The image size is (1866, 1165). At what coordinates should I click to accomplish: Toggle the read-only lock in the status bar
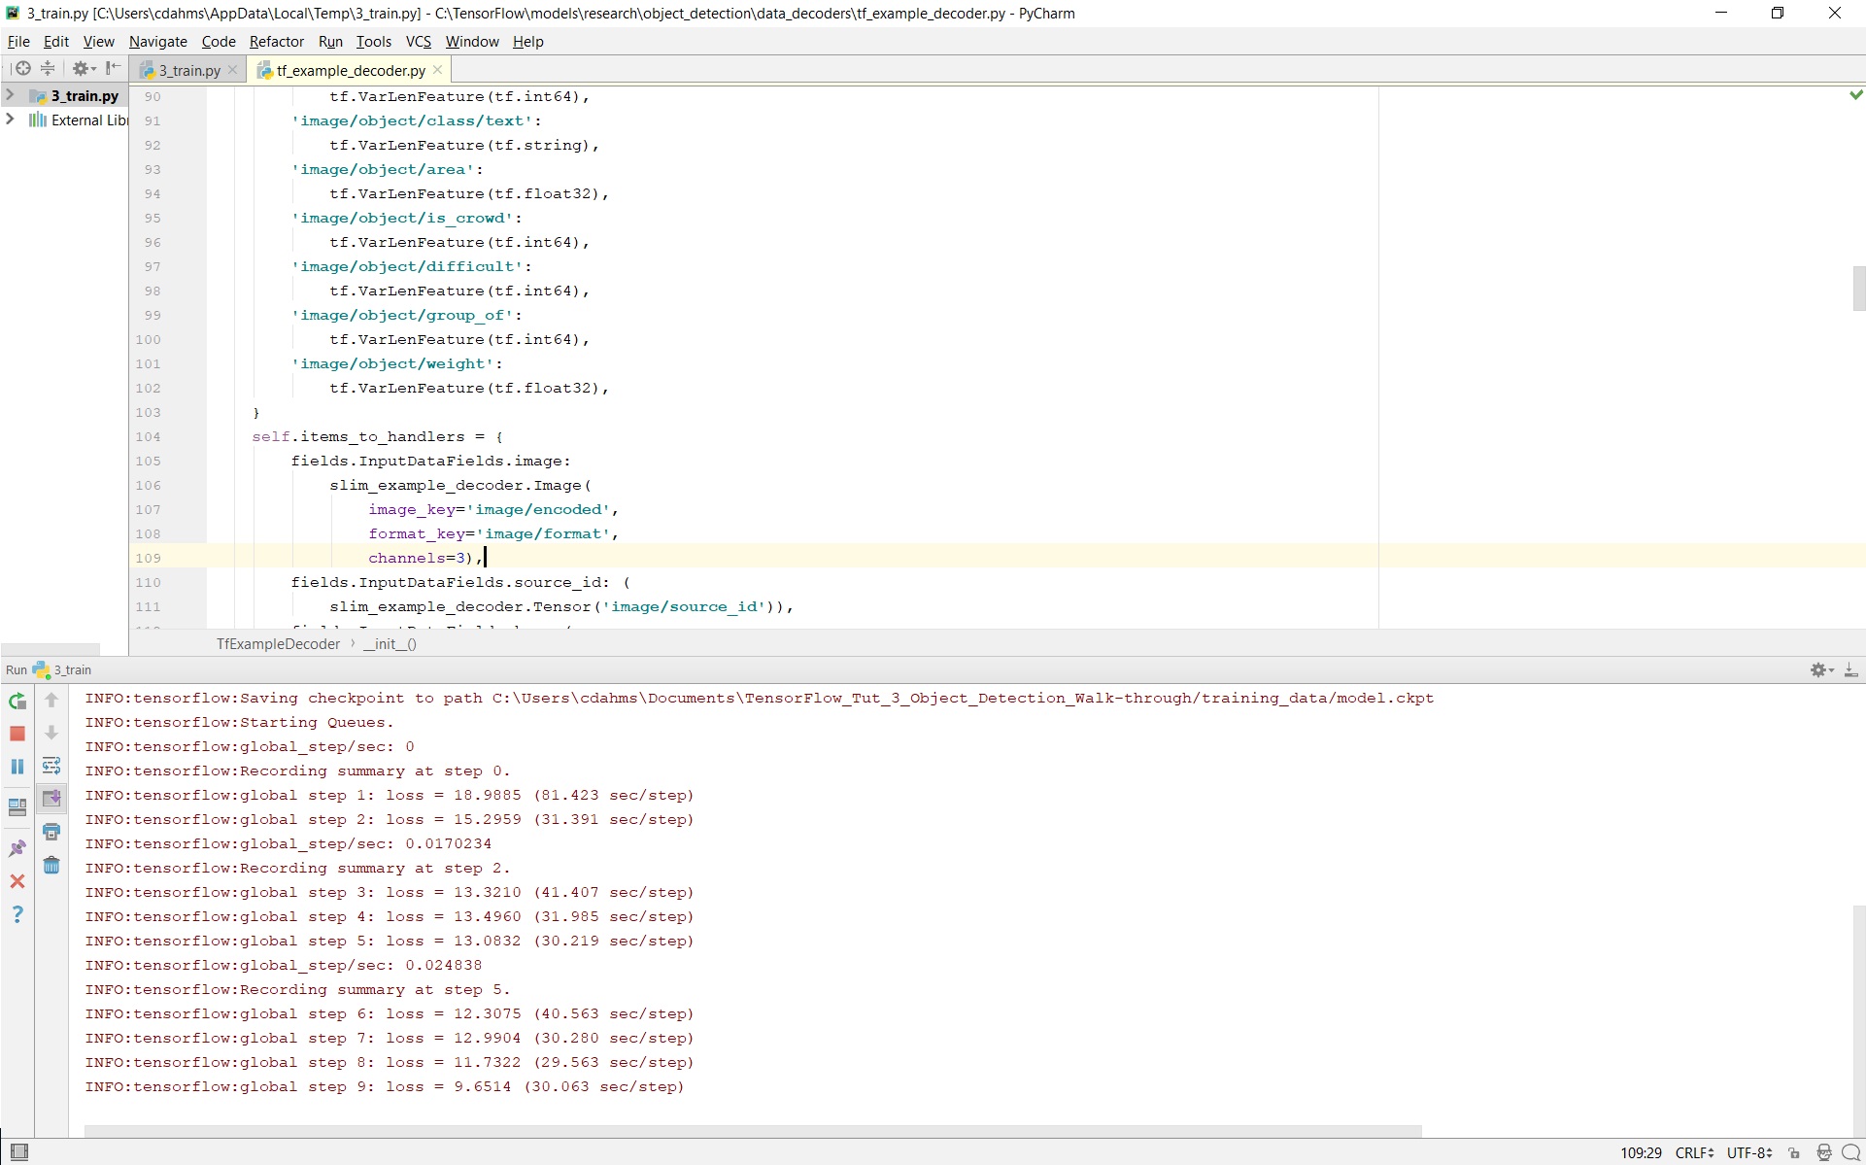click(x=1794, y=1153)
